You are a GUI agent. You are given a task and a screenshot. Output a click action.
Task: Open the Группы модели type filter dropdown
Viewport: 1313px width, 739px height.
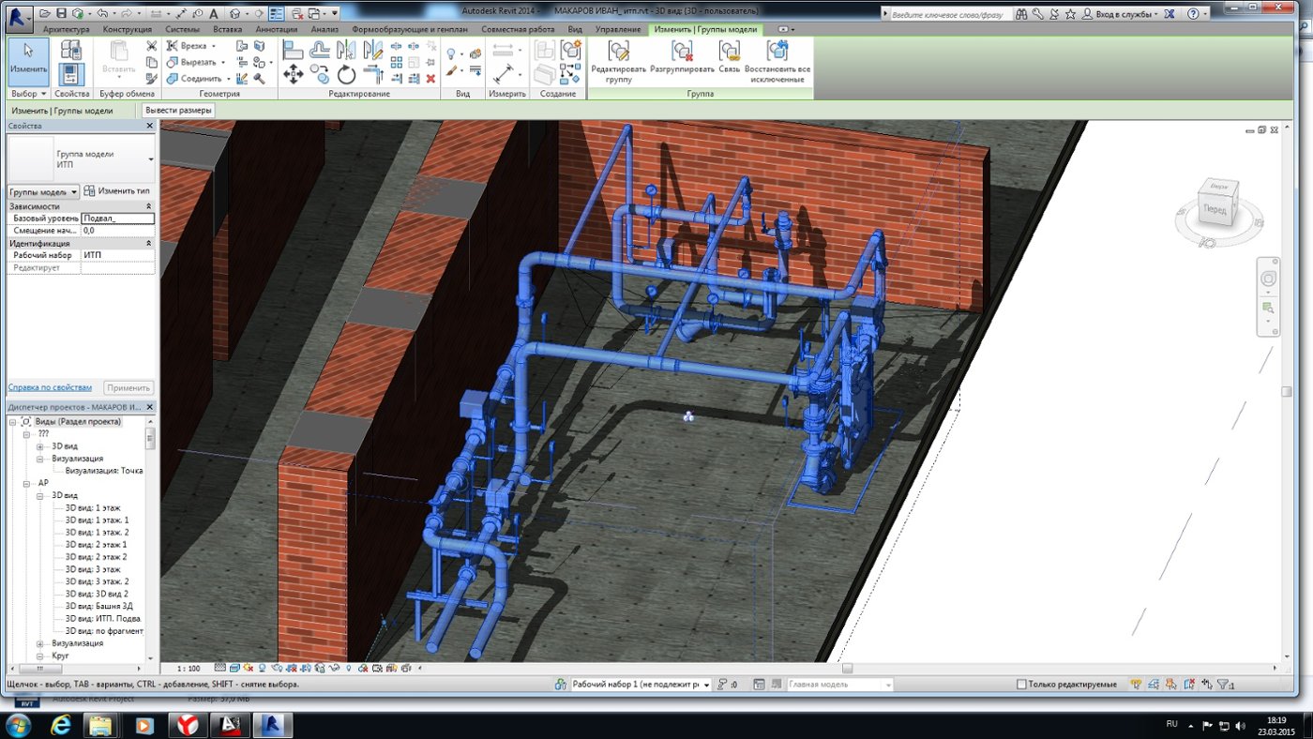[74, 191]
